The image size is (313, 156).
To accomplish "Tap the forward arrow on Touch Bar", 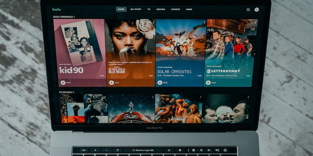I will (x=106, y=150).
